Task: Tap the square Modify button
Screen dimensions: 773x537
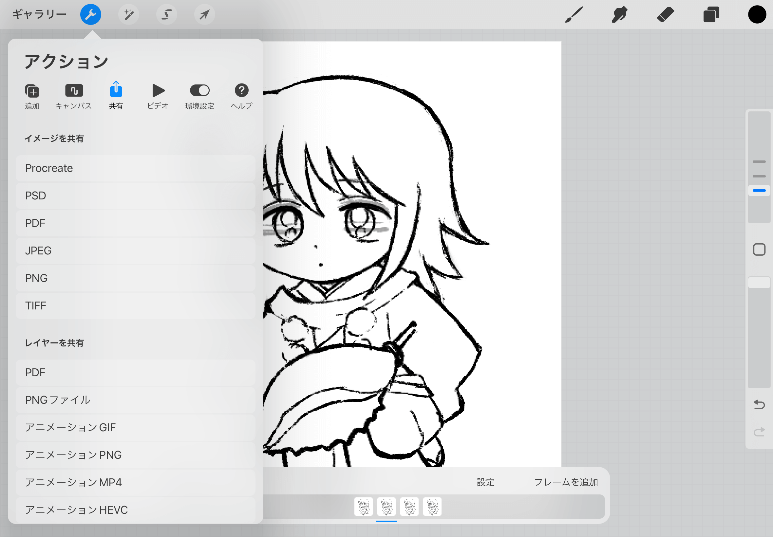Action: 759,250
